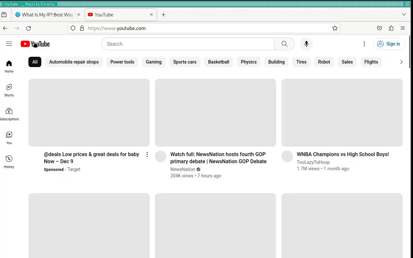
Task: Filter by Tires chip
Action: (301, 62)
